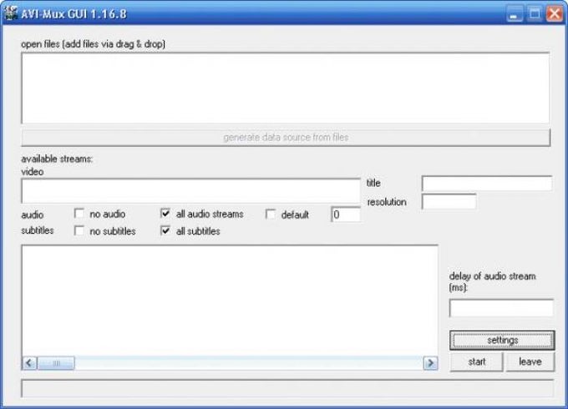Minimize the AVI-Mux GUI window

(x=515, y=14)
